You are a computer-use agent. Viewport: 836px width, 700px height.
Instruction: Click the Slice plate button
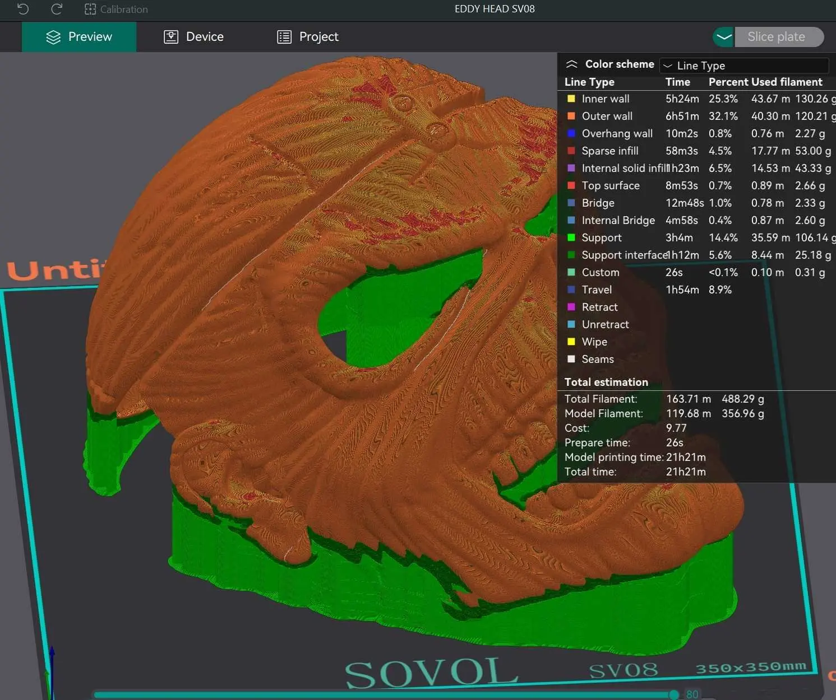779,37
